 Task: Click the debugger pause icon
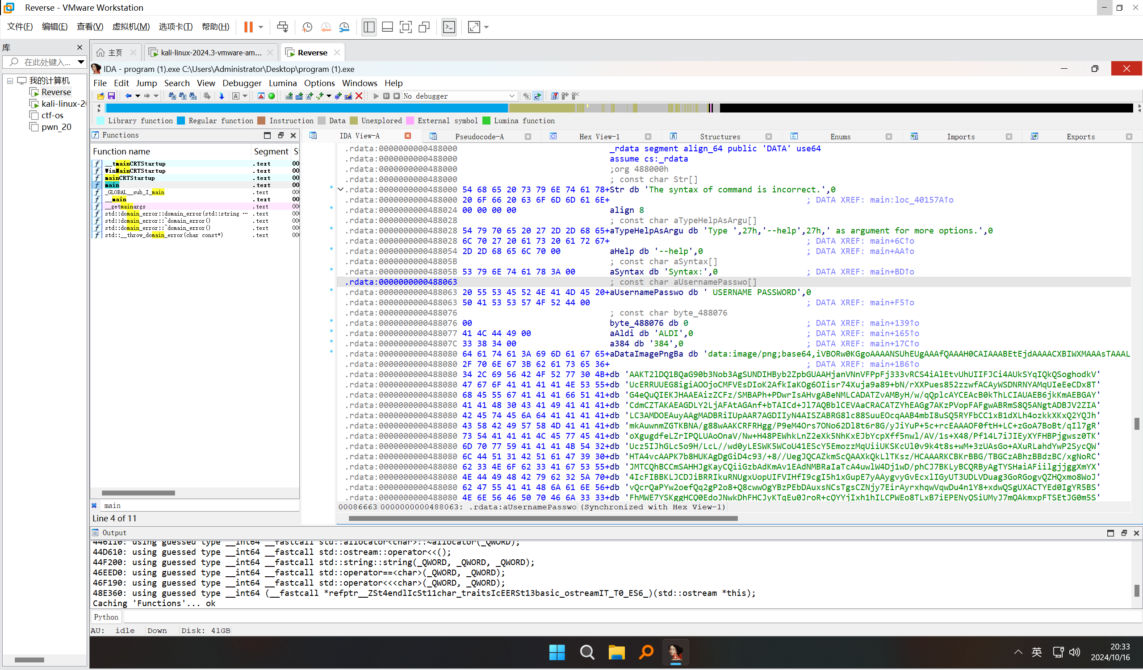click(x=386, y=96)
